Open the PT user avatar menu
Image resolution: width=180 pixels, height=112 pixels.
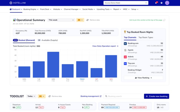pos(167,3)
